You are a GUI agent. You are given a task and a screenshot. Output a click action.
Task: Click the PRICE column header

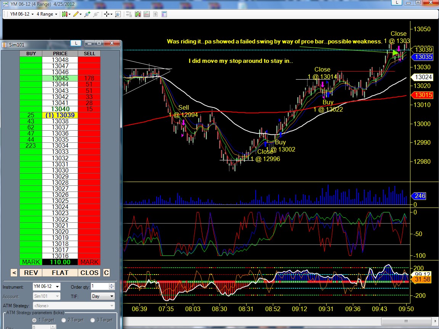click(x=60, y=53)
